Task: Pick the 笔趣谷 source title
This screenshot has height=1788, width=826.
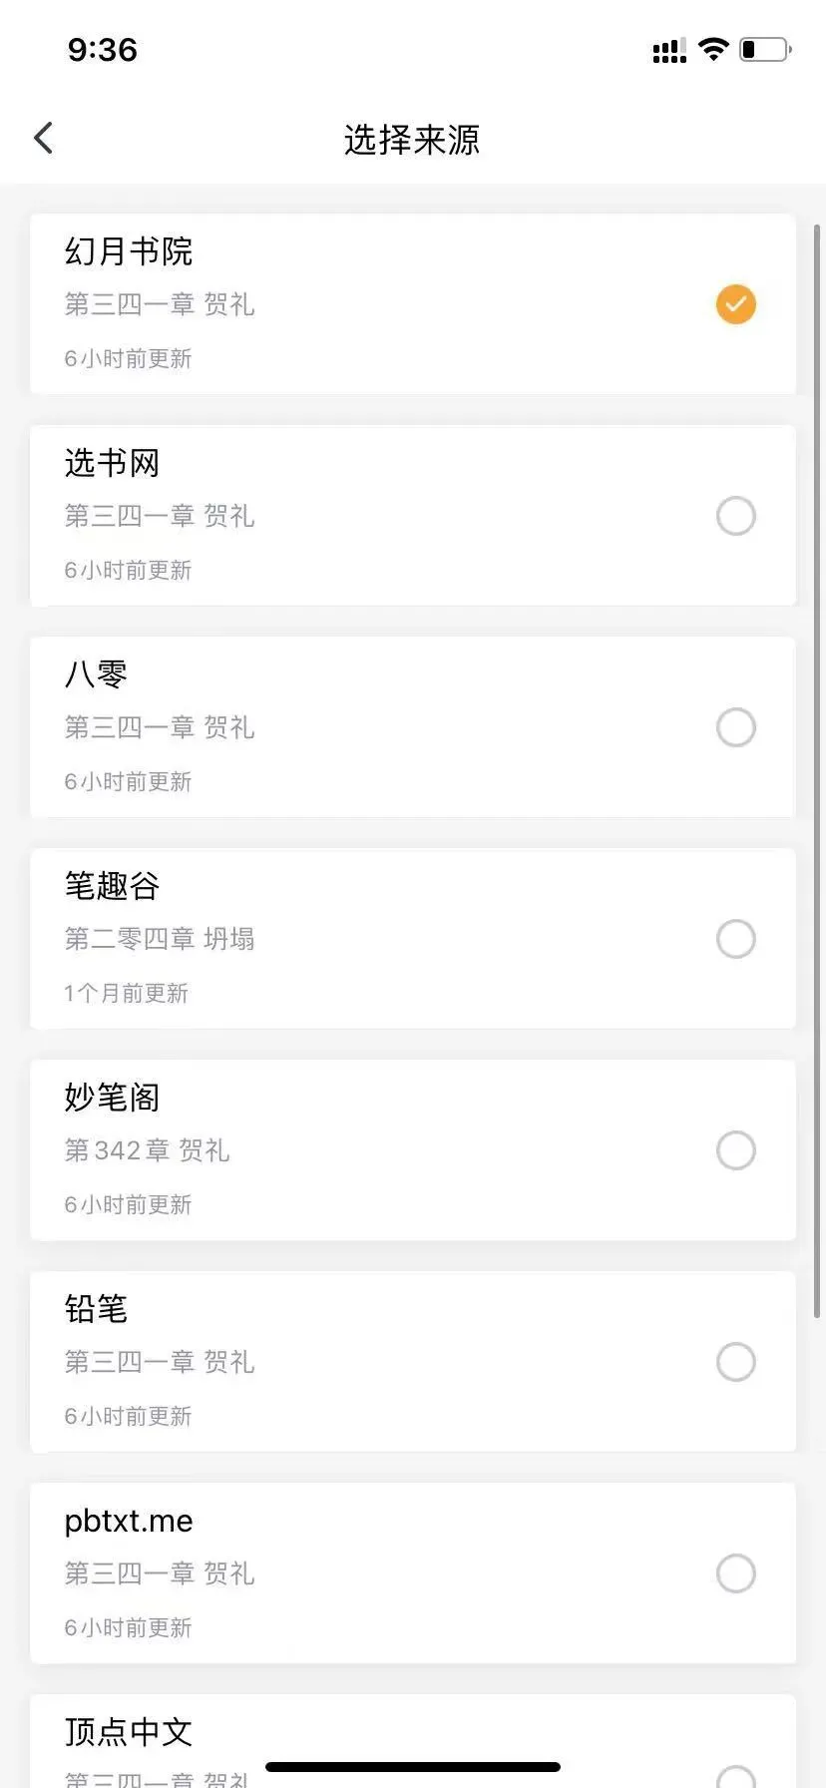Action: [112, 886]
